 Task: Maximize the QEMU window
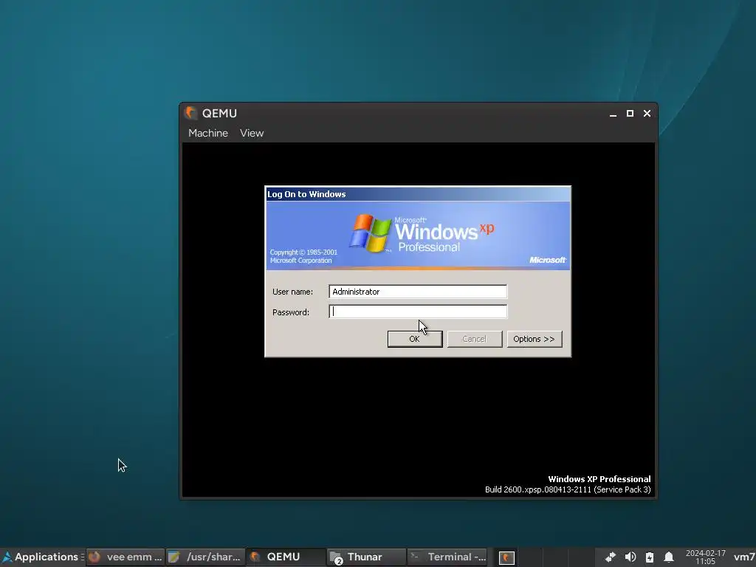(x=630, y=113)
